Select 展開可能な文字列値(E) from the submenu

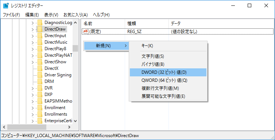pyautogui.click(x=168, y=96)
